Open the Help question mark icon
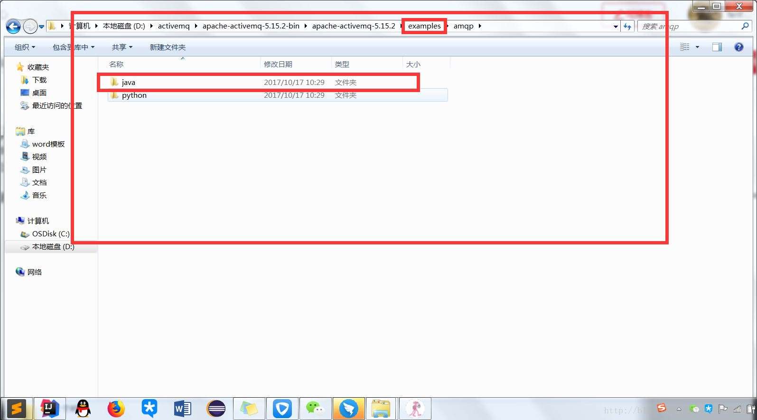757x420 pixels. 738,47
